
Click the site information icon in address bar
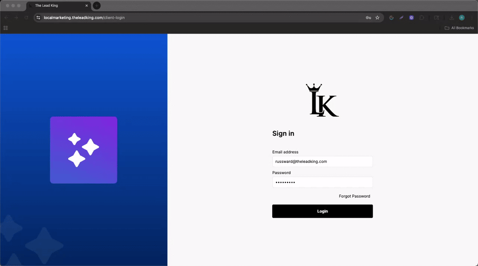click(x=38, y=18)
